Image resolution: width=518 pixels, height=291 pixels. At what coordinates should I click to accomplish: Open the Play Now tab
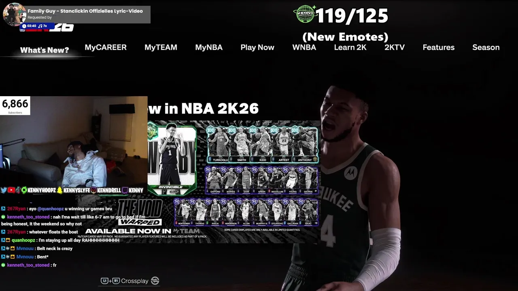click(x=257, y=47)
